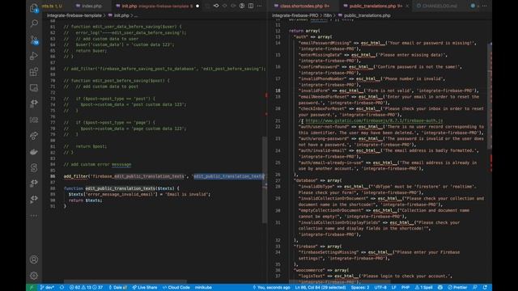This screenshot has width=518, height=291.
Task: Open the first .ts tab on left
Action: tap(52, 6)
